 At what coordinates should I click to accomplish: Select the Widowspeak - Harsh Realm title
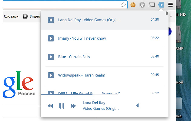coord(82,75)
